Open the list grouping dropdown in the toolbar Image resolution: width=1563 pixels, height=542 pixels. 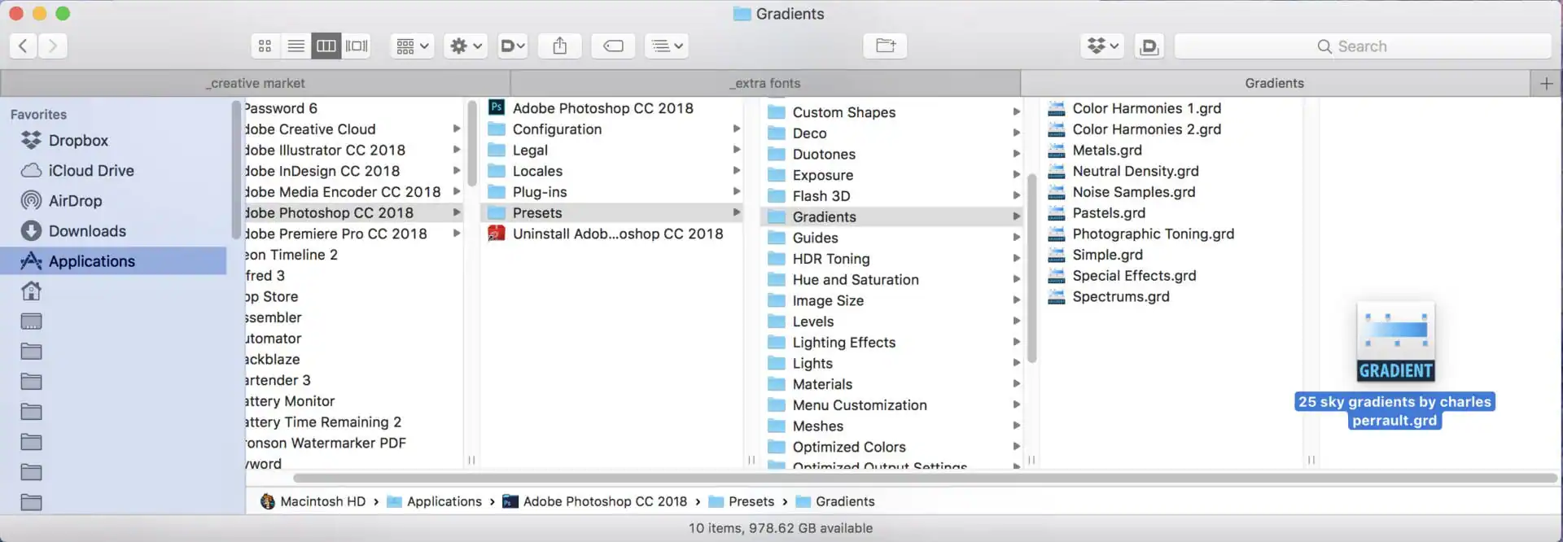(x=667, y=46)
